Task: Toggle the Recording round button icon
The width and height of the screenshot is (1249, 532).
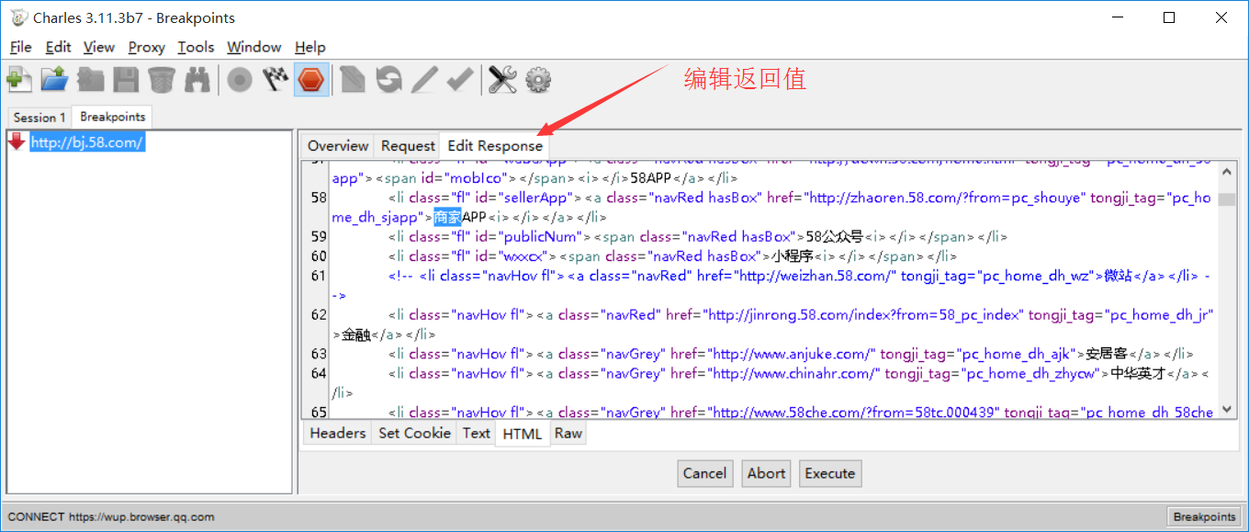Action: click(240, 80)
